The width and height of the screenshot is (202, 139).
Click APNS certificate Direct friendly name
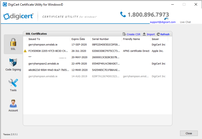pyautogui.click(x=136, y=51)
